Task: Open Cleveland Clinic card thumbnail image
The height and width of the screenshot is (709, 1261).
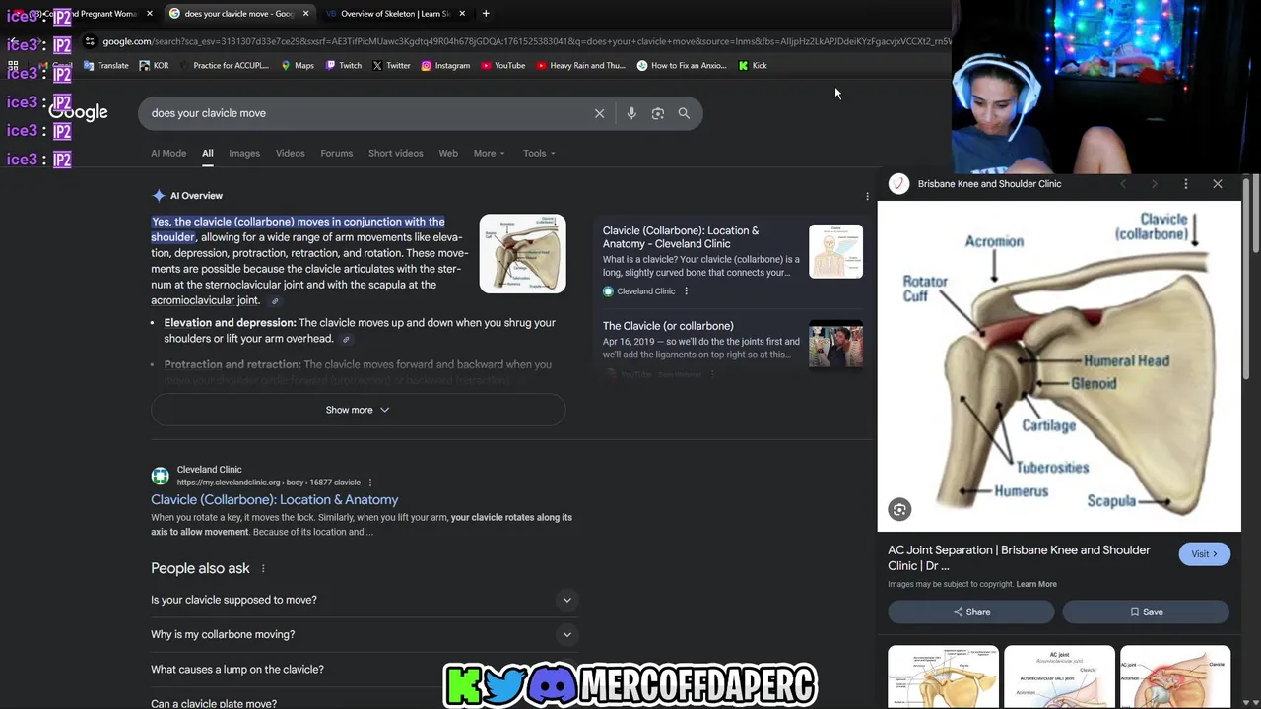Action: (x=835, y=251)
